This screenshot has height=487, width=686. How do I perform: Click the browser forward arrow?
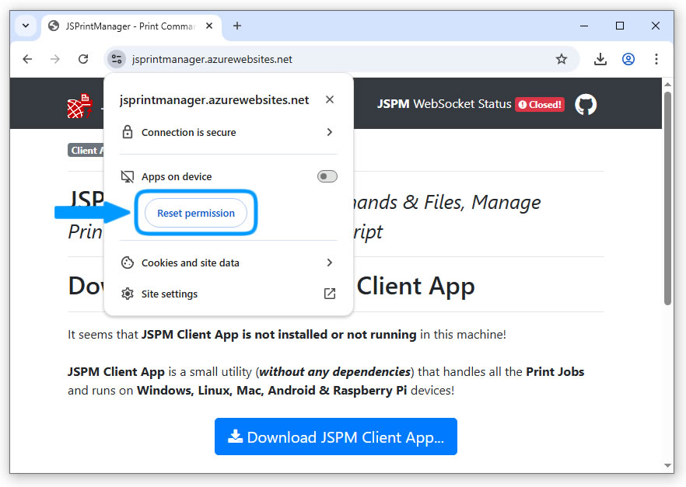(55, 59)
